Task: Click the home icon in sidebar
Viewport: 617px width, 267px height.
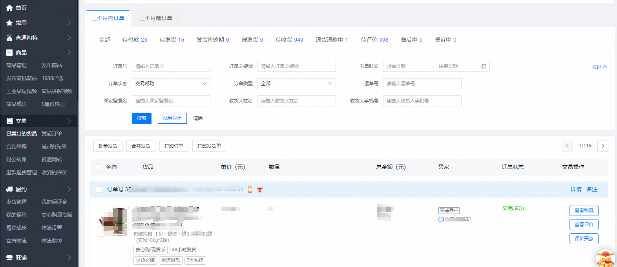Action: [9, 8]
